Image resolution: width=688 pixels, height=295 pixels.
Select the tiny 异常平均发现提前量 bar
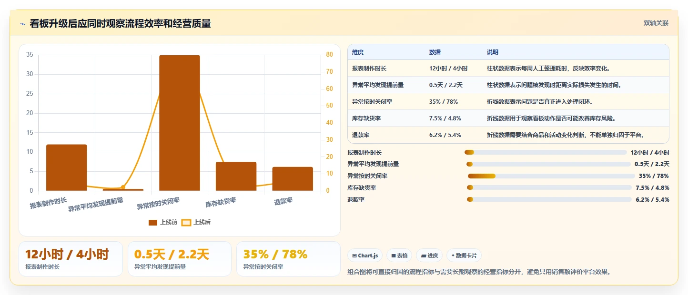pyautogui.click(x=123, y=190)
